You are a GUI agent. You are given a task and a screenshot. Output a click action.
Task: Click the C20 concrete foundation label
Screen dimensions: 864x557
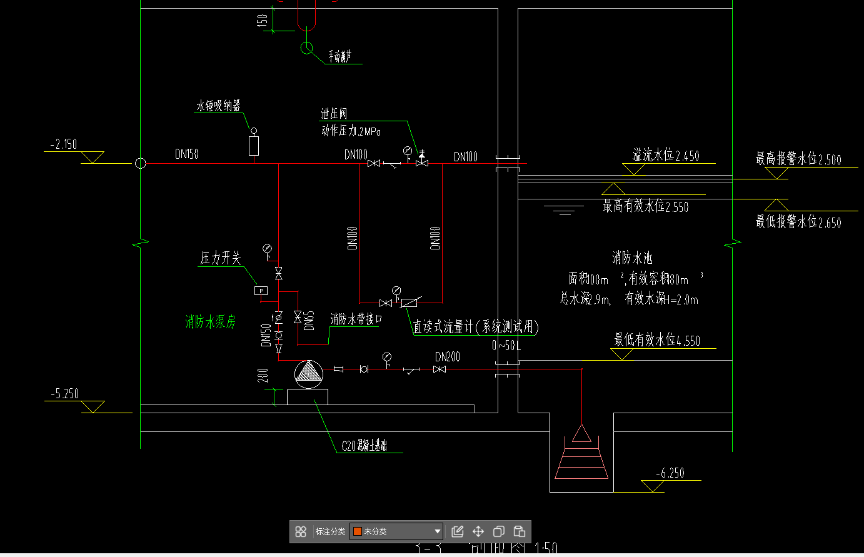tap(364, 446)
